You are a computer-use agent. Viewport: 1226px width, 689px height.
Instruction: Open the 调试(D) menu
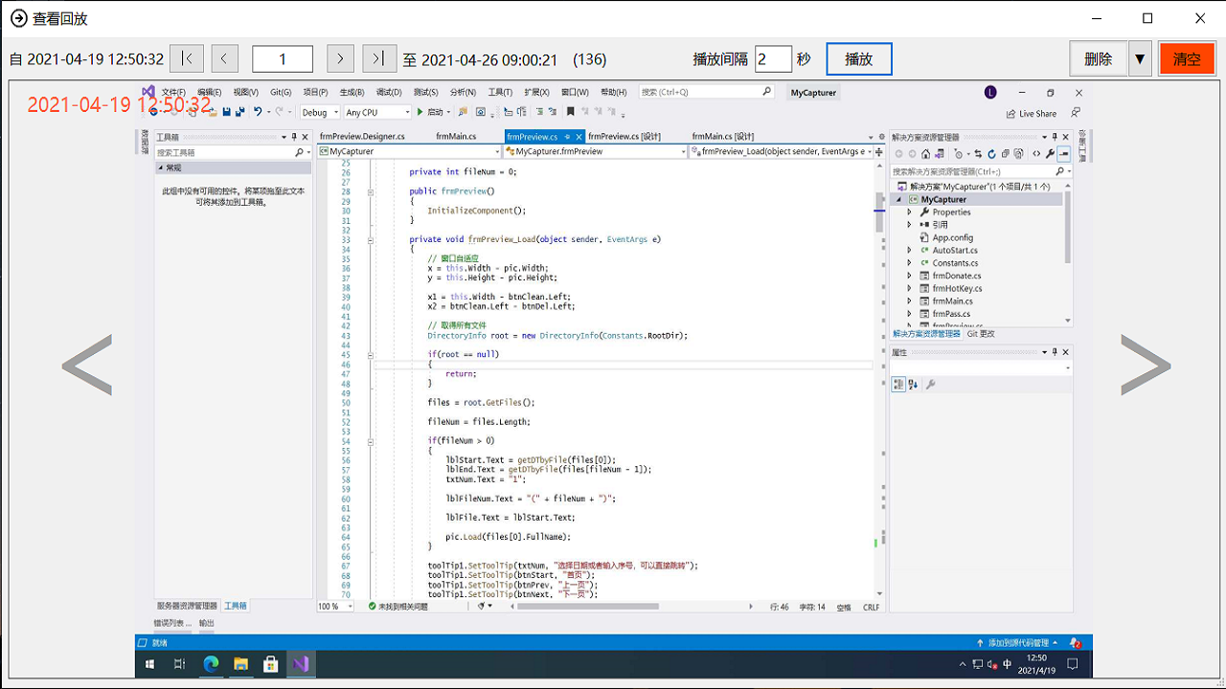(389, 93)
